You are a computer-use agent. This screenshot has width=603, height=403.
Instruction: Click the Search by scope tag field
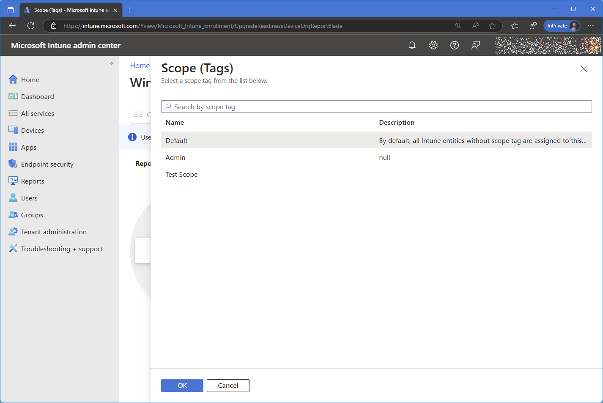click(376, 107)
